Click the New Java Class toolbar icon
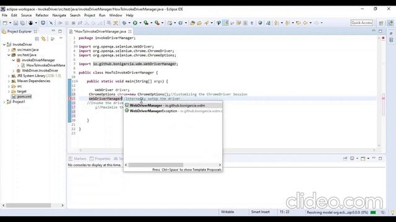The image size is (396, 222). point(181,23)
